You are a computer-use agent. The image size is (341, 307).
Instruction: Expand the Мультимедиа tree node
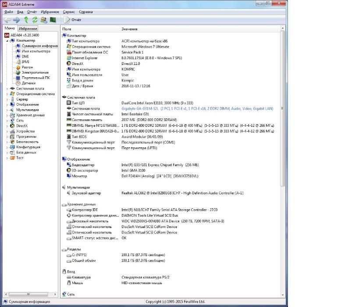[x=7, y=110]
